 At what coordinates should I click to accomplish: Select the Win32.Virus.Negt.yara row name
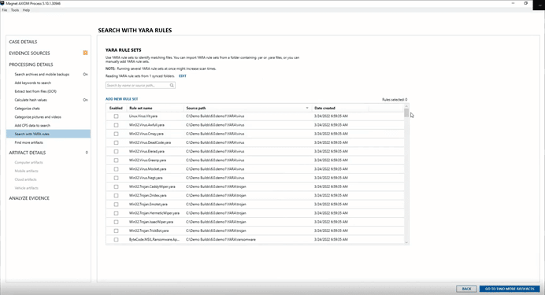(x=146, y=178)
